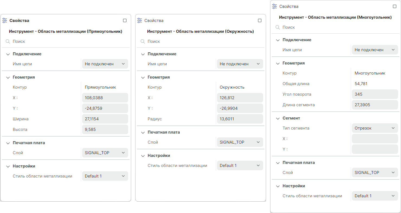
Task: Click the search magnifier icon in Rectangle panel
Action: coord(8,41)
